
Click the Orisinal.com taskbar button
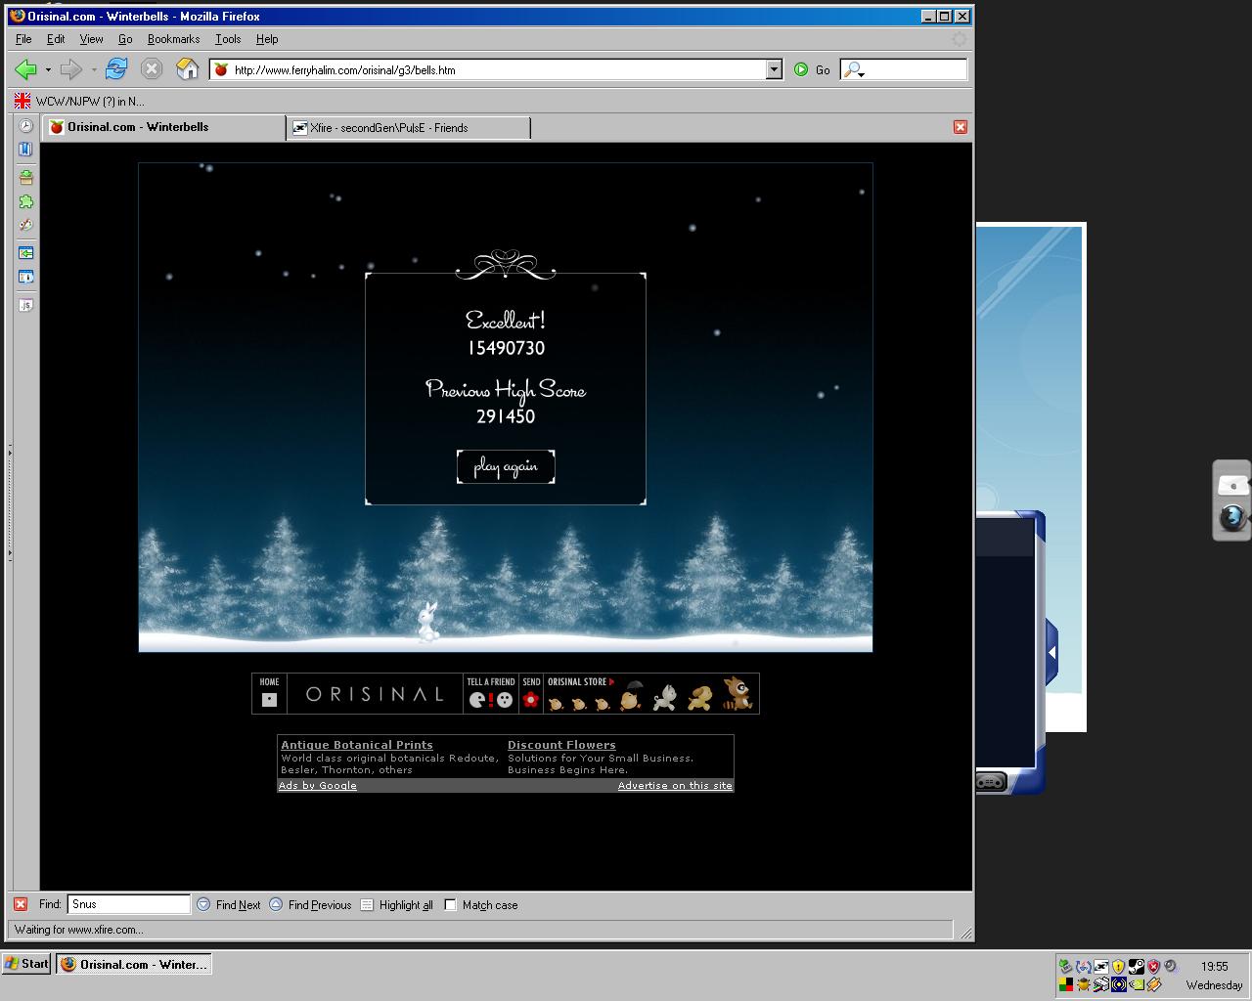[134, 964]
